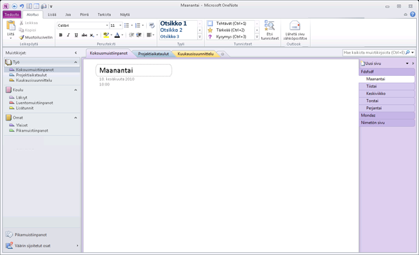Open highlight color dropdown arrow

112,35
